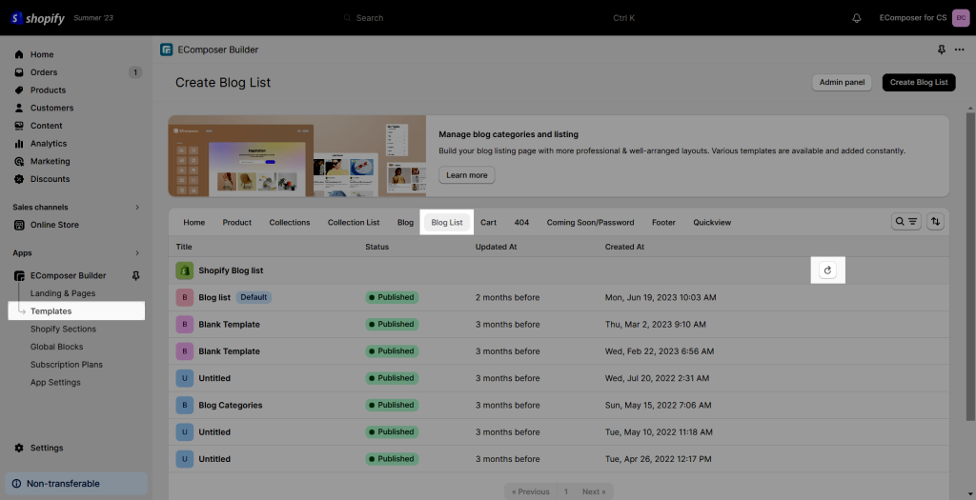976x500 pixels.
Task: Click the Learn more button
Action: [x=467, y=174]
